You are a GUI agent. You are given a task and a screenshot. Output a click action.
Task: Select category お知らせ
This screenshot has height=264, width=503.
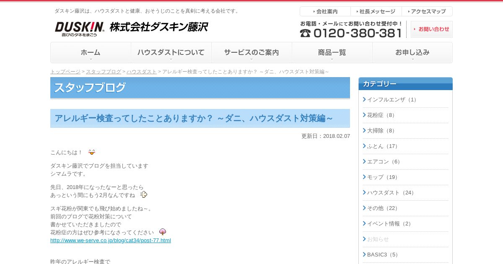[378, 239]
